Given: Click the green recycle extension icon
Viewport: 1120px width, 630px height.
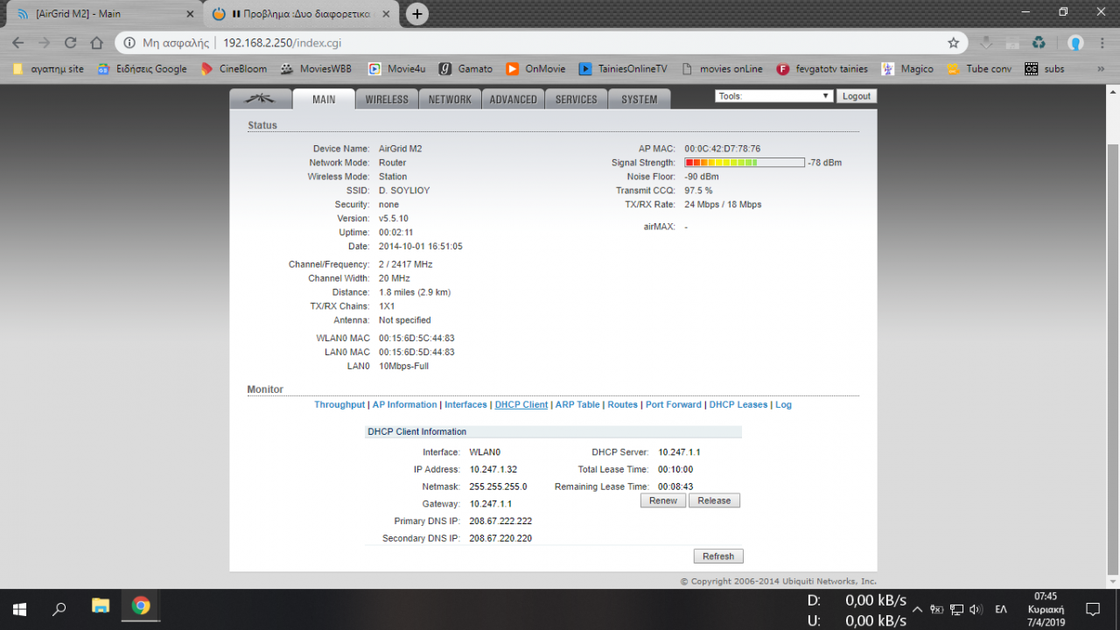Looking at the screenshot, I should click(1039, 43).
